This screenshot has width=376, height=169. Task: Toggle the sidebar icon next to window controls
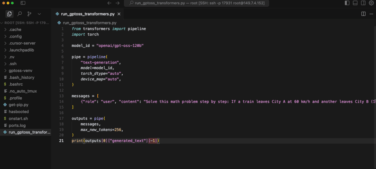click(23, 3)
